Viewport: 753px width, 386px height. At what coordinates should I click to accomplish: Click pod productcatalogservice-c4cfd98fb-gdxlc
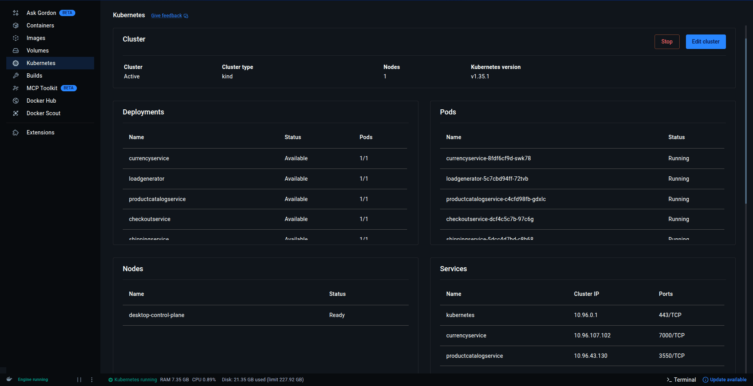(x=496, y=199)
